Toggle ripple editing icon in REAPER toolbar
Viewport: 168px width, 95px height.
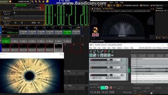(x=98, y=55)
